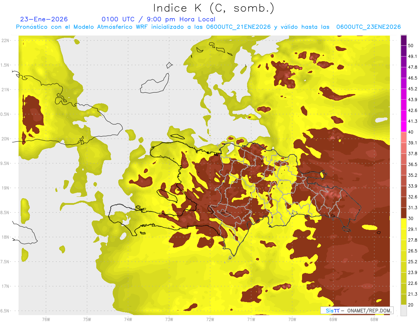Click the "30" color scale label

click(x=411, y=218)
